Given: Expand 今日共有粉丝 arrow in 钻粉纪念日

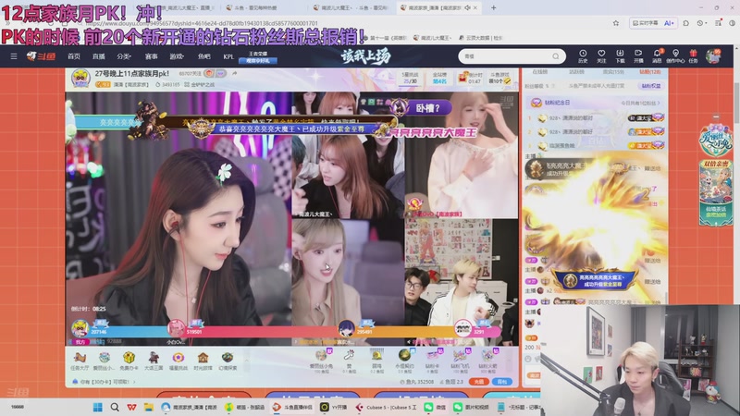Looking at the screenshot, I should click(x=659, y=103).
